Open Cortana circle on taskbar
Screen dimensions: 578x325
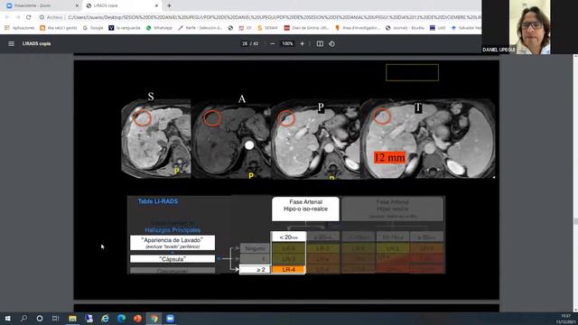(40, 319)
